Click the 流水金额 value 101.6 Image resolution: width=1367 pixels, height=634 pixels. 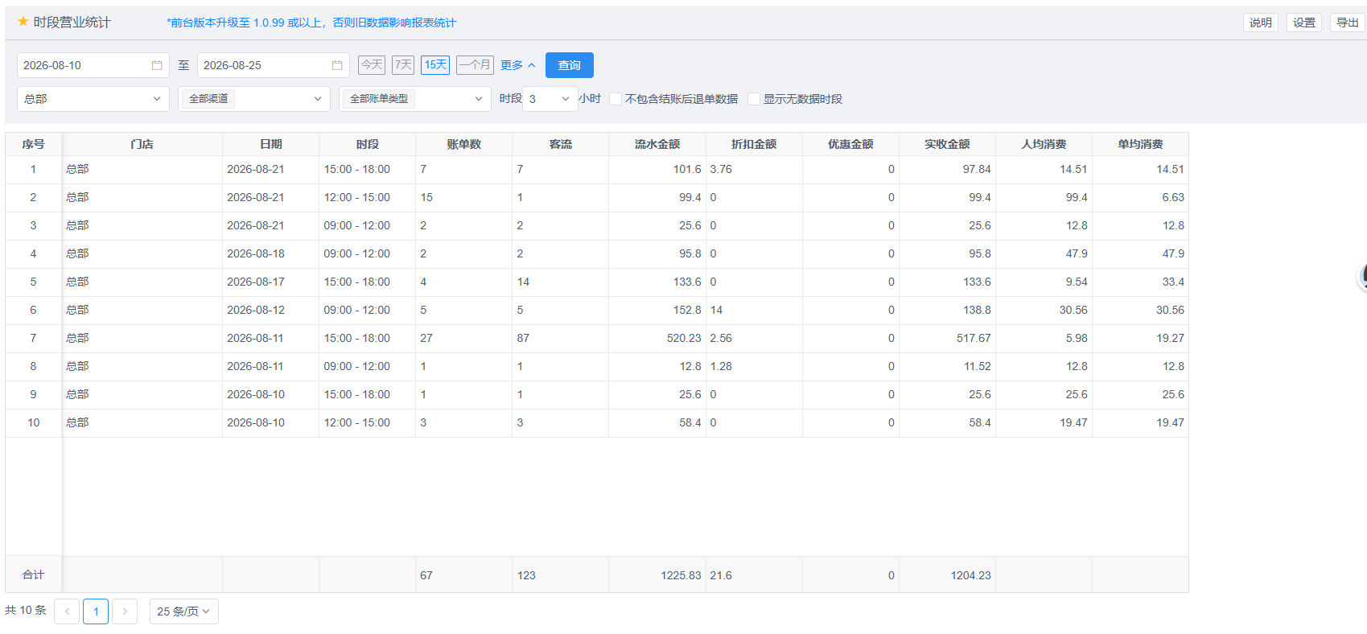(x=687, y=169)
